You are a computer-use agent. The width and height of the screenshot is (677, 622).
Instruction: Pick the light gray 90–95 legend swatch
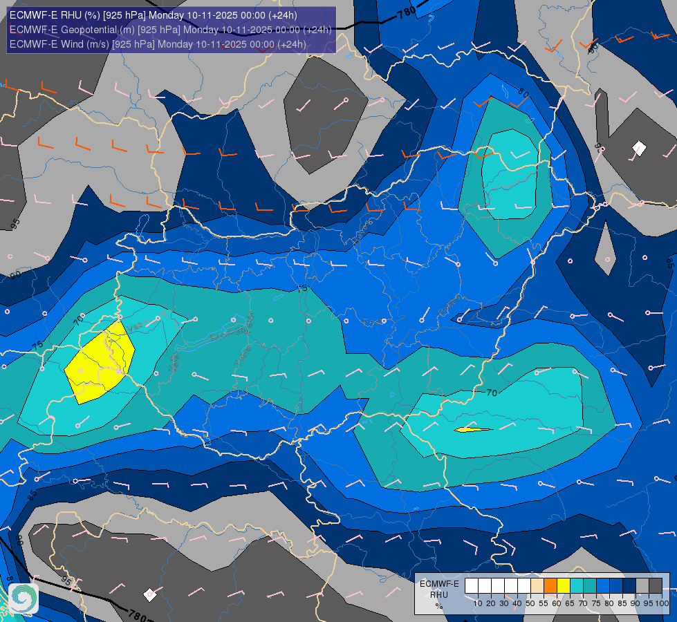pos(642,586)
